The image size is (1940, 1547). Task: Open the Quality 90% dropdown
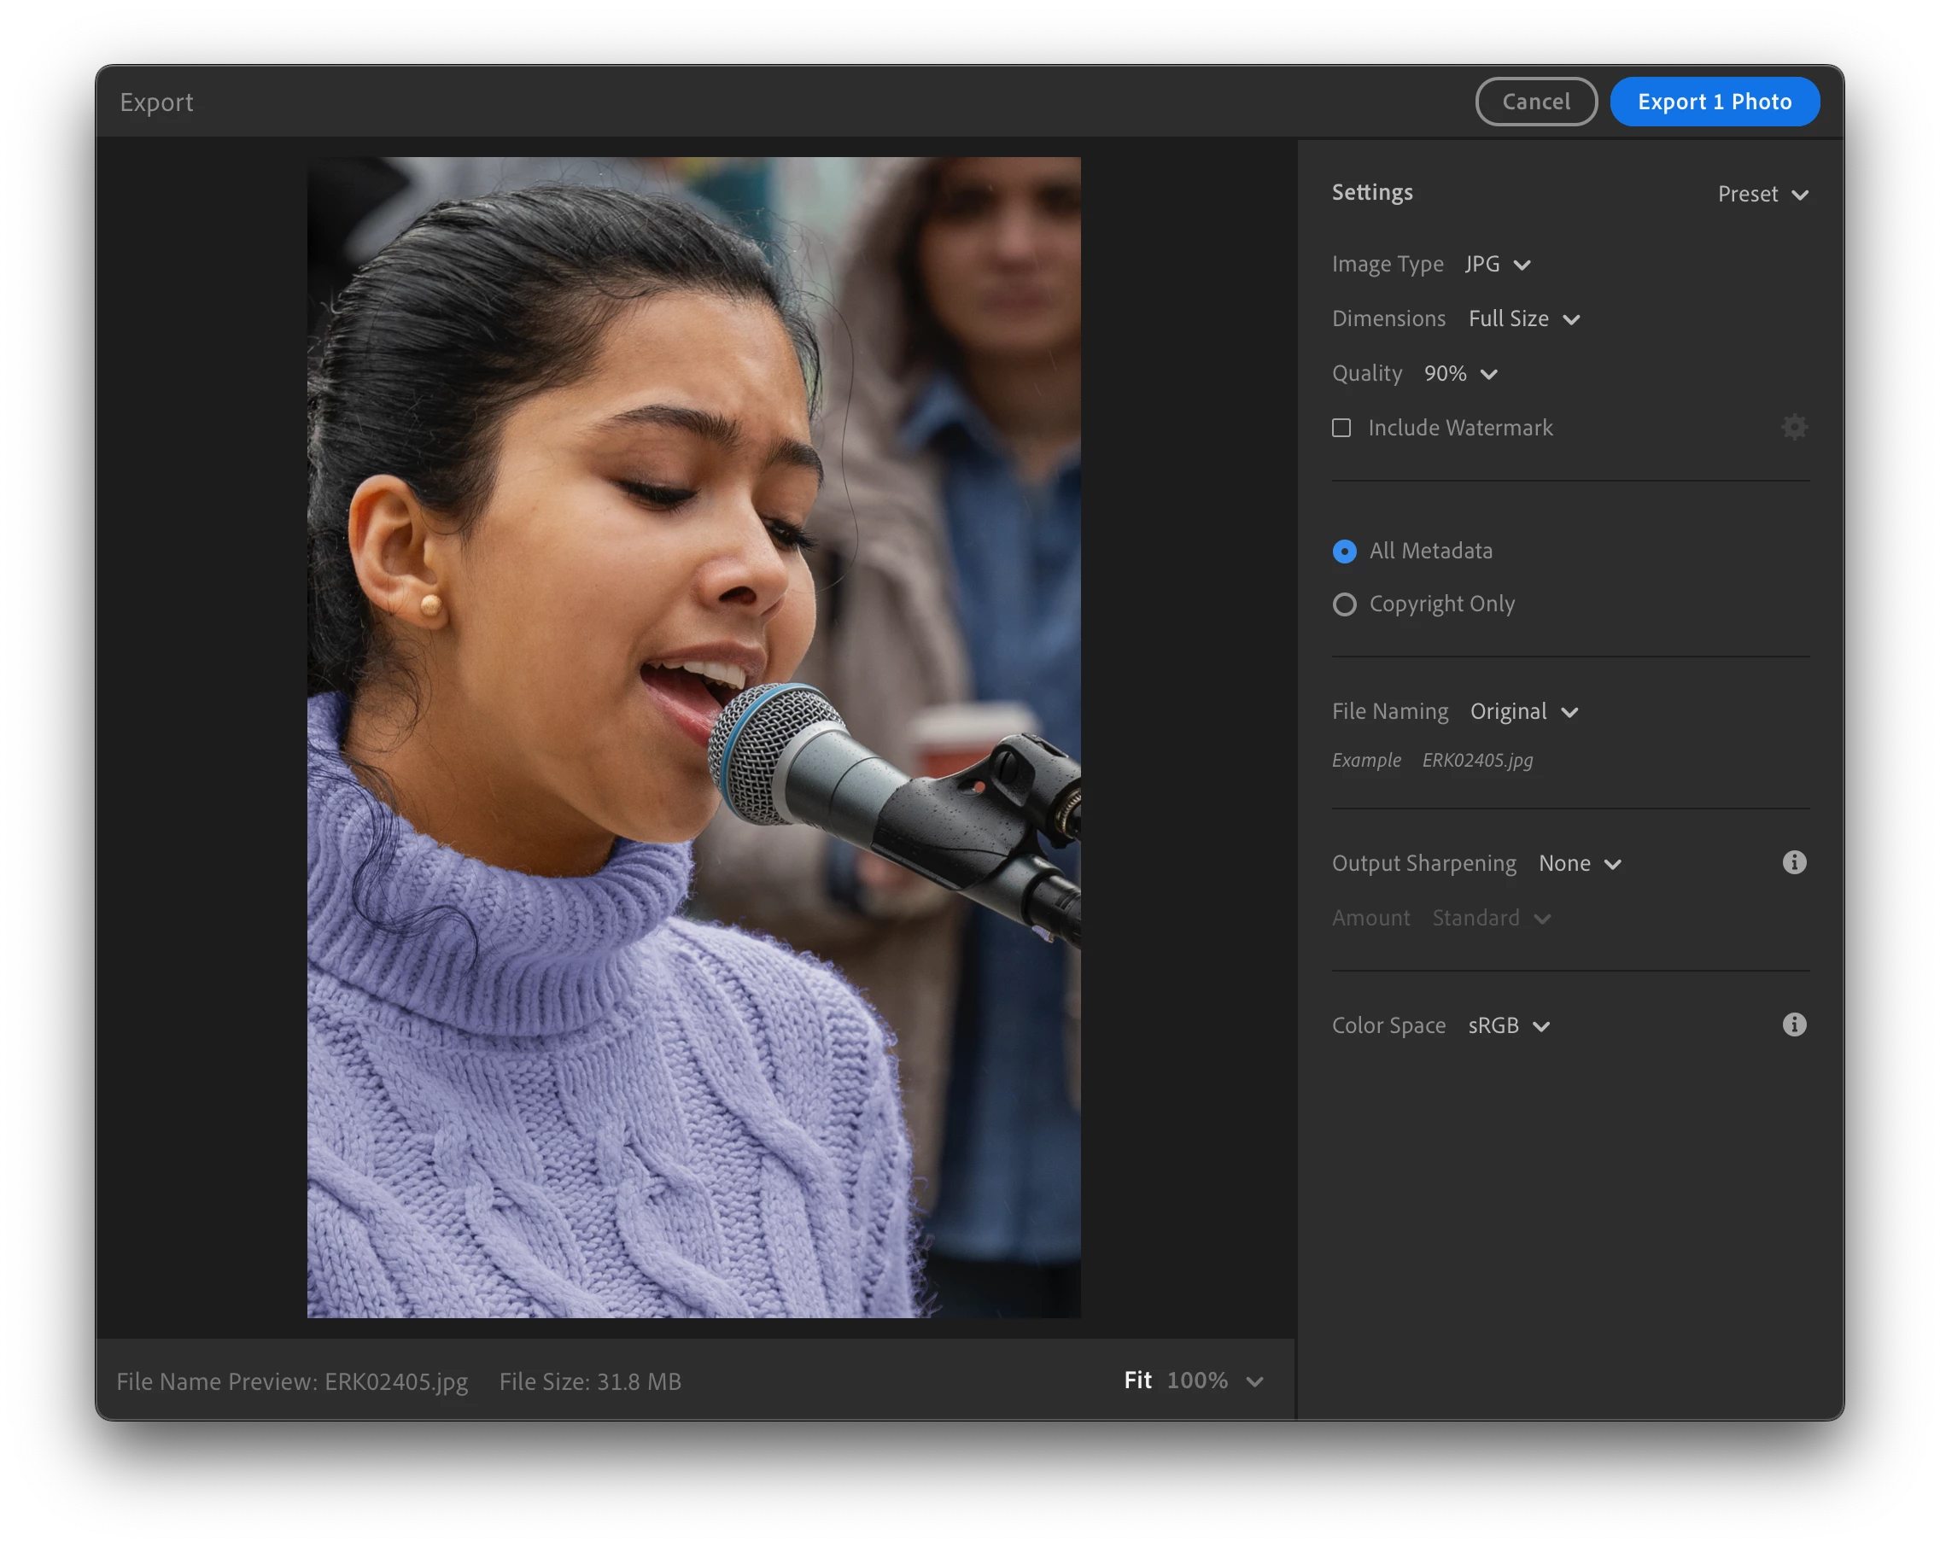[1460, 373]
